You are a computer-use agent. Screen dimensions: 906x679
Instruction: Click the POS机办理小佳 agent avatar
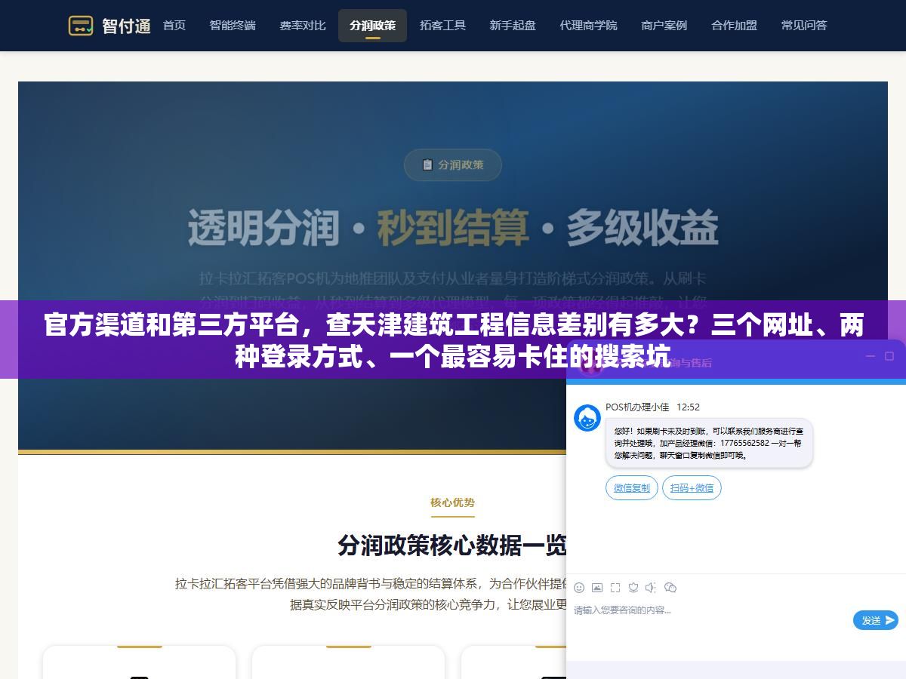point(587,418)
